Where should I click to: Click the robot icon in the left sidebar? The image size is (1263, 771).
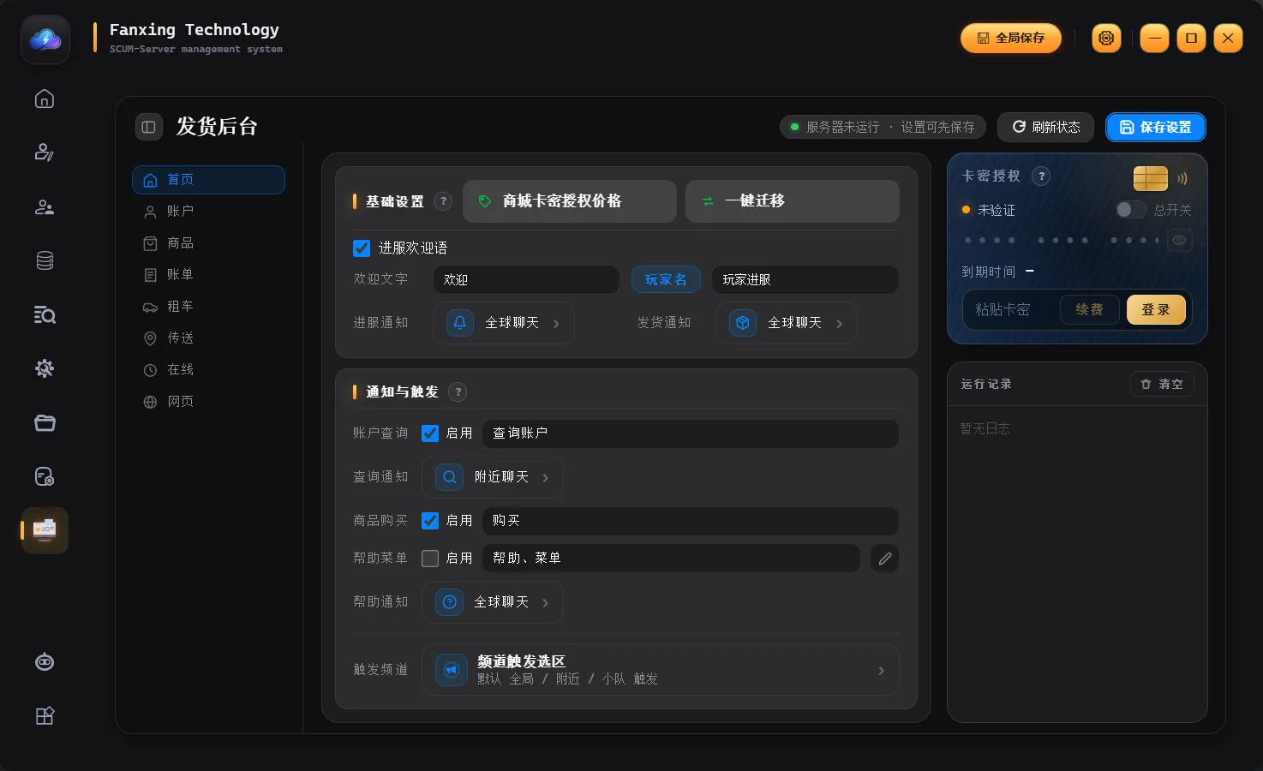45,662
